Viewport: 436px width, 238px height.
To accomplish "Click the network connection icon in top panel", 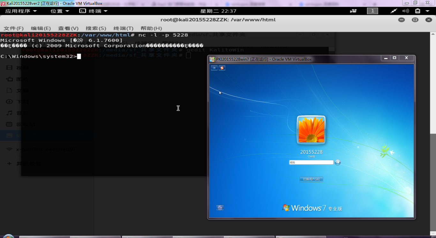I will (394, 11).
